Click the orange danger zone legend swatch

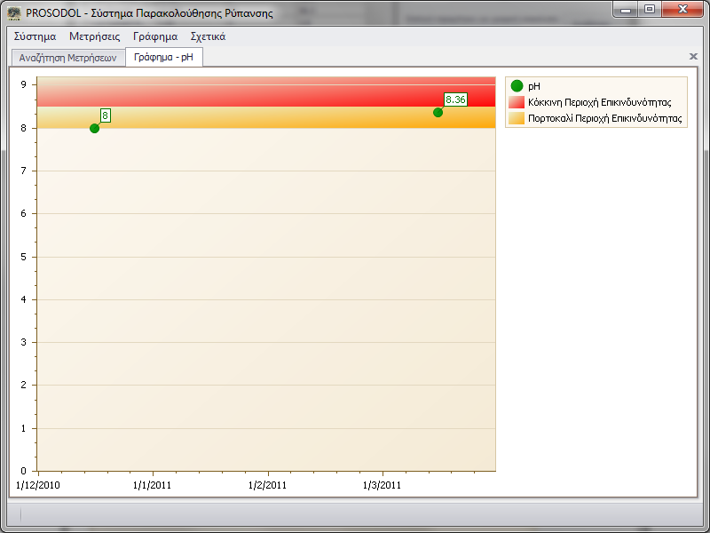click(x=517, y=118)
